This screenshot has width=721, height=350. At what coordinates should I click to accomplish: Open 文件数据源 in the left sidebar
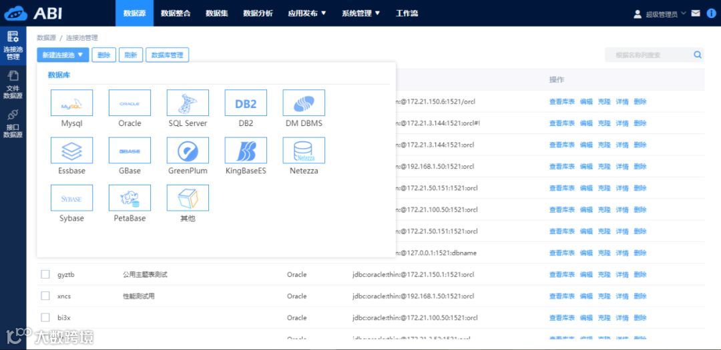[x=13, y=85]
